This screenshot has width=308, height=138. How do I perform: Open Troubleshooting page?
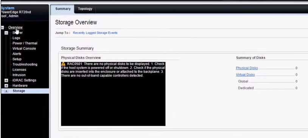(x=25, y=64)
